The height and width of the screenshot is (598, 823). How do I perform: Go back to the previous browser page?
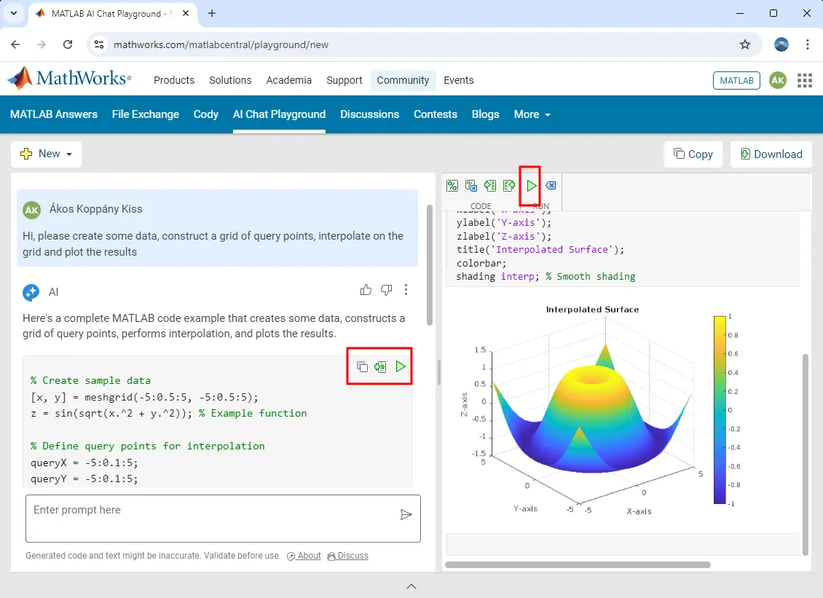coord(15,44)
